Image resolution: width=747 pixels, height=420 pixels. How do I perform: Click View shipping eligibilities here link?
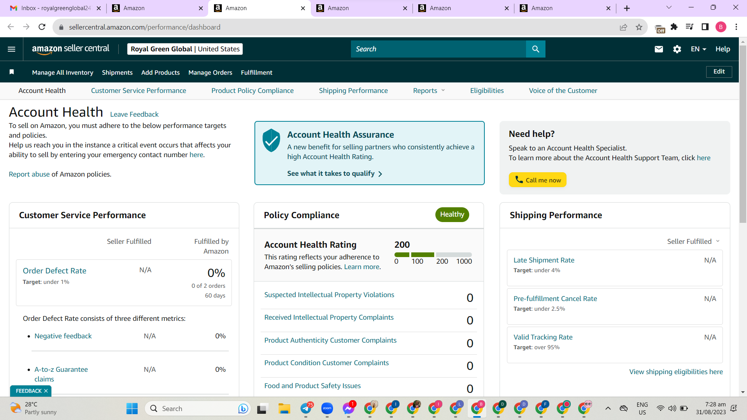pos(676,372)
